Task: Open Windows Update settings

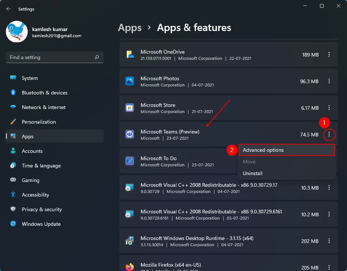Action: [x=55, y=224]
